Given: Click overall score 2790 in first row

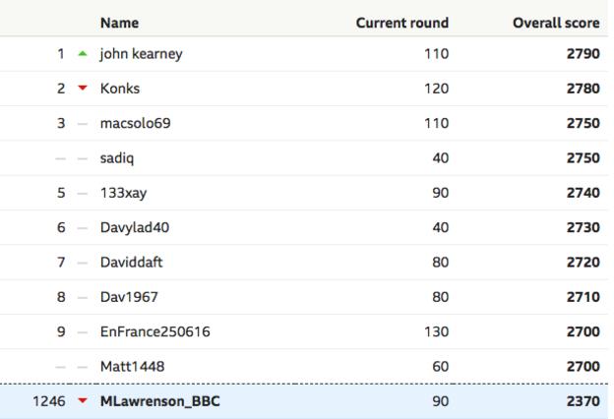Looking at the screenshot, I should [583, 54].
